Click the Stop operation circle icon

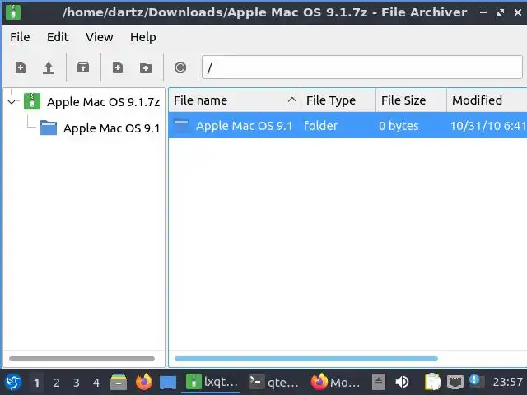coord(180,67)
